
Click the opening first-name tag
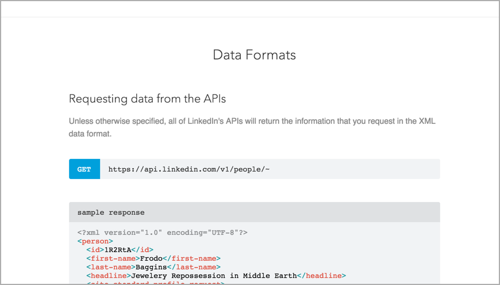pos(113,259)
